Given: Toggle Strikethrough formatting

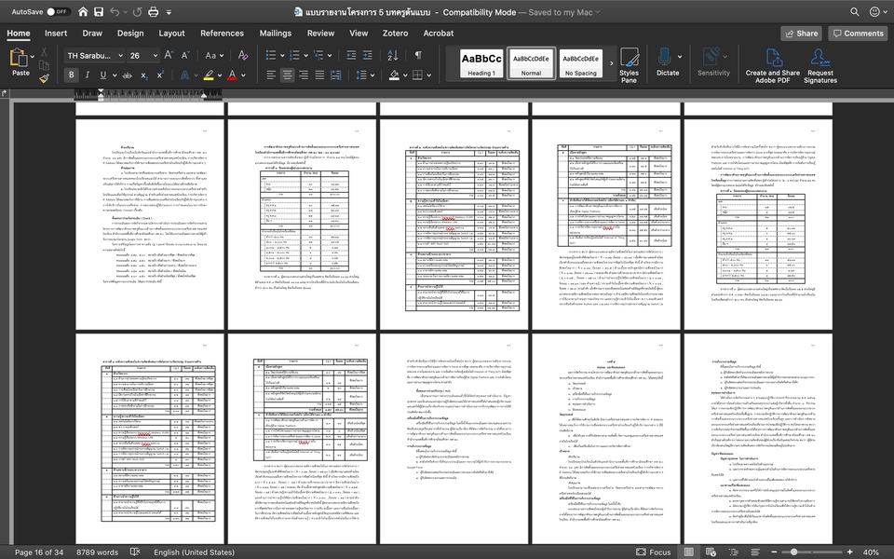Looking at the screenshot, I should point(128,75).
